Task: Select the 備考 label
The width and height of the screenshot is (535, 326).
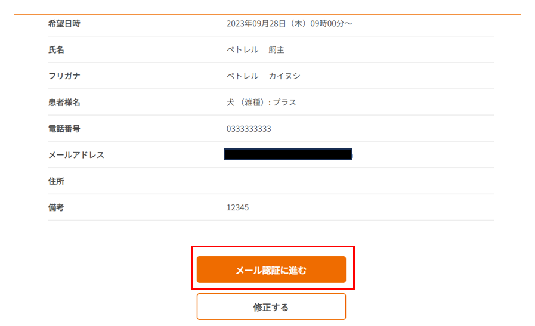Action: [x=56, y=207]
